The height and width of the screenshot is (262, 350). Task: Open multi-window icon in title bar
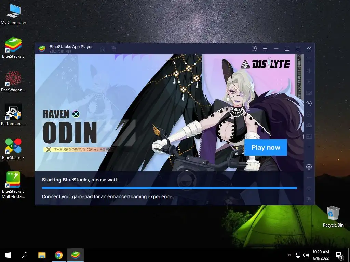(113, 49)
